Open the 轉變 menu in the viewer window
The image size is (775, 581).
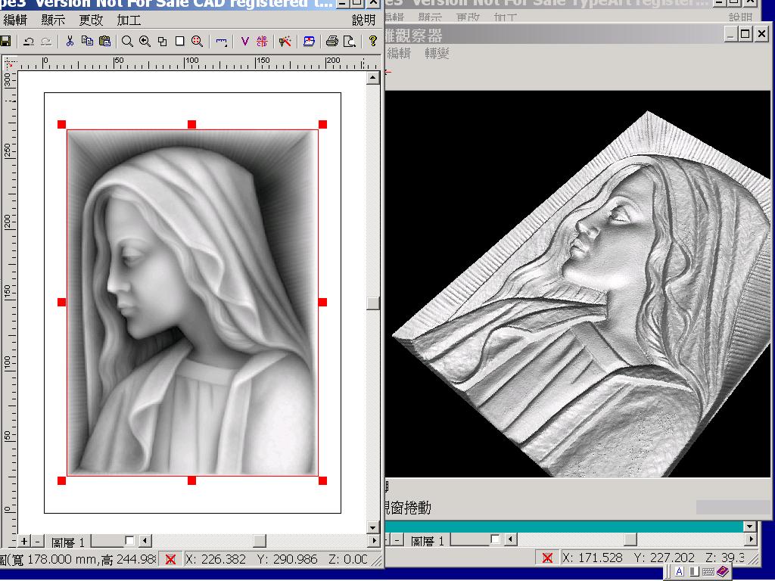(437, 53)
